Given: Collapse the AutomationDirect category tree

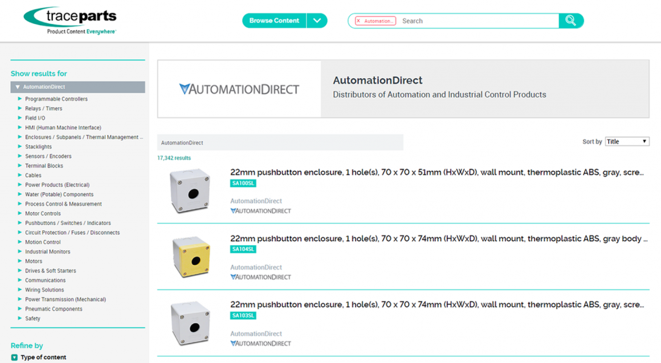Looking at the screenshot, I should coord(18,87).
